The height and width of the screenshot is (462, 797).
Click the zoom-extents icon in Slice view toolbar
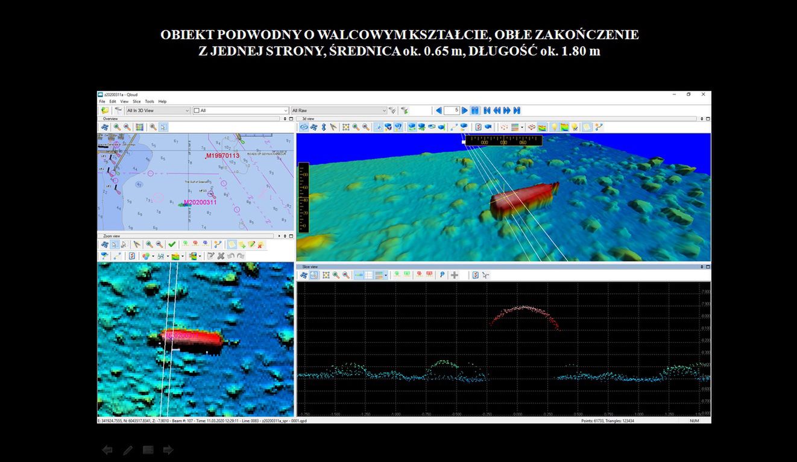(x=326, y=275)
